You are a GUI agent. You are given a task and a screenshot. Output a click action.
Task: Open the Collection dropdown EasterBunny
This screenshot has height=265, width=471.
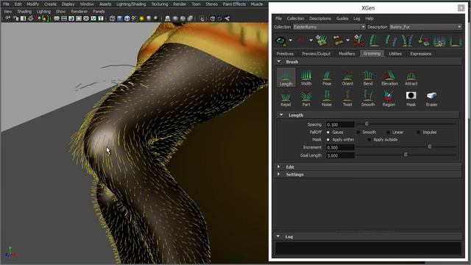coord(329,27)
